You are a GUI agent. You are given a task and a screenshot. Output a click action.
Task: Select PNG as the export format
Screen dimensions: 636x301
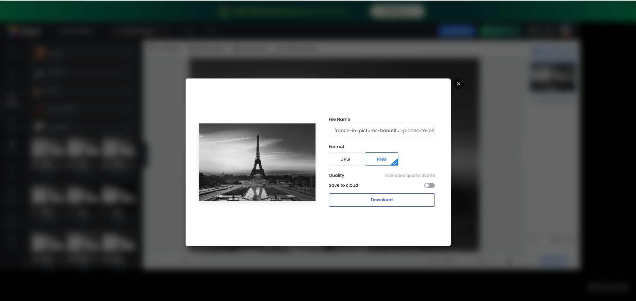tap(381, 159)
